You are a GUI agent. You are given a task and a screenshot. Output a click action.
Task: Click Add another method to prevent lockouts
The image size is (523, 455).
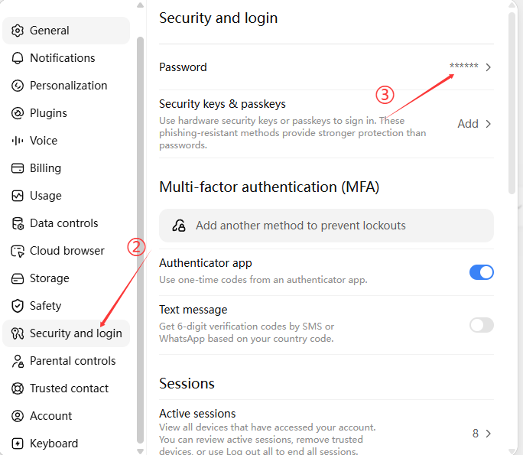(326, 226)
